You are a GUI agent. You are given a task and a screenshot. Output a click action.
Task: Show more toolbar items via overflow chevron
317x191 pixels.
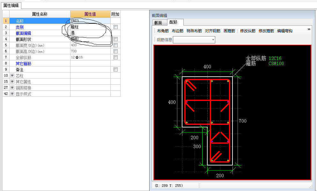(309, 29)
